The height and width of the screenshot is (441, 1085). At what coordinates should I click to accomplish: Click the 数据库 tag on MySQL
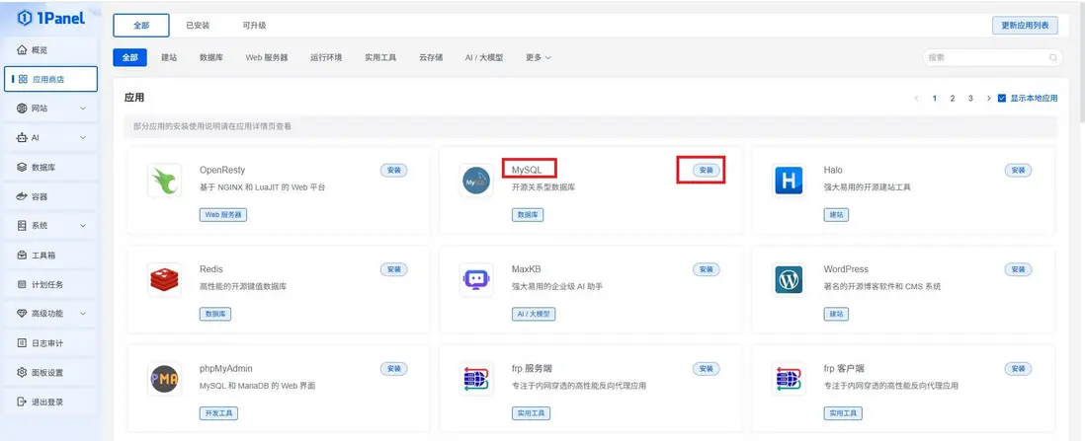coord(528,214)
